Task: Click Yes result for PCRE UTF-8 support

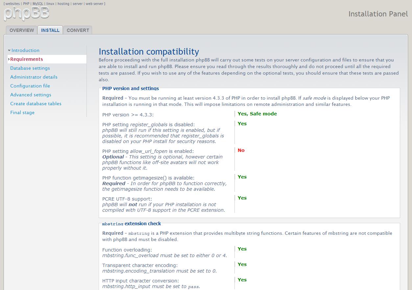Action: click(242, 198)
